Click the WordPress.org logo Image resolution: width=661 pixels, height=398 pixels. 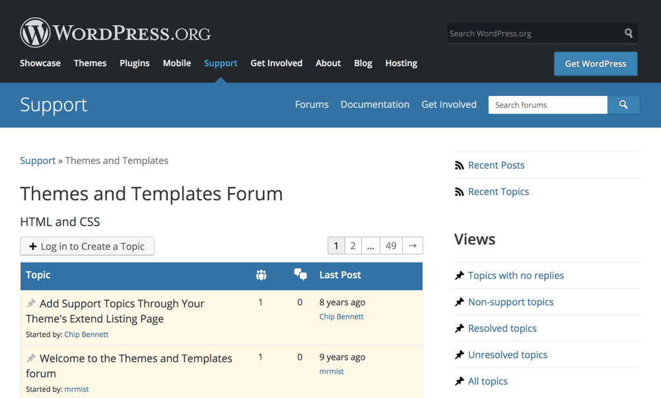point(116,32)
